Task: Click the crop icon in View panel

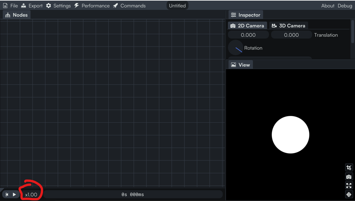Action: point(349,168)
